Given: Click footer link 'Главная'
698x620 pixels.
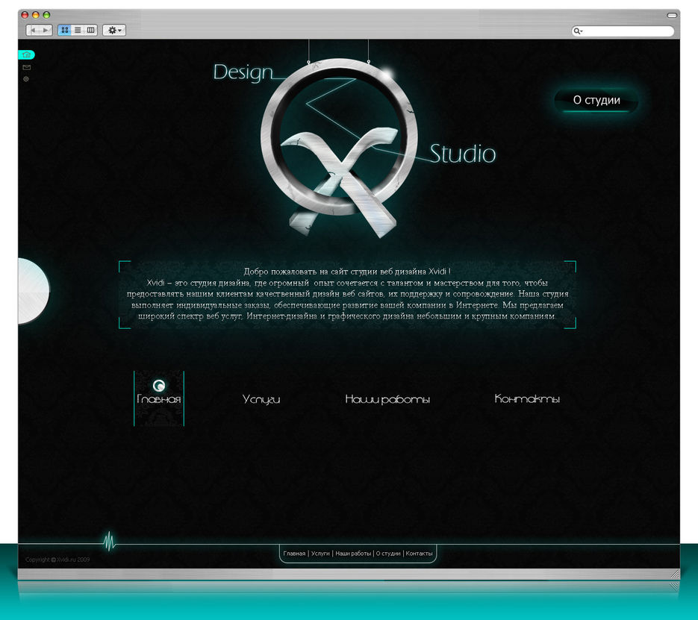Looking at the screenshot, I should point(294,554).
